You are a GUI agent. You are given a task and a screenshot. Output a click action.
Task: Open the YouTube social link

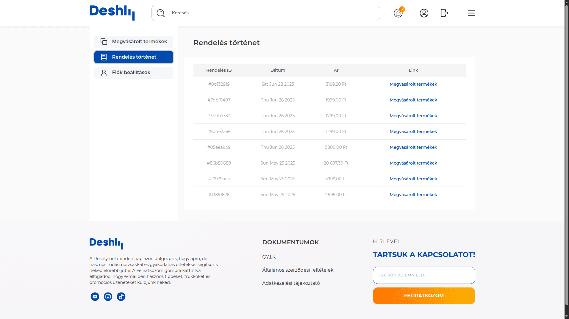point(95,297)
